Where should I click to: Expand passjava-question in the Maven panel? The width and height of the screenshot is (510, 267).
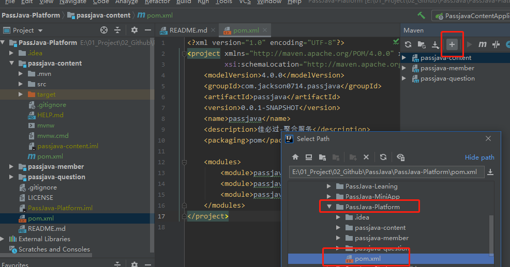pos(404,78)
